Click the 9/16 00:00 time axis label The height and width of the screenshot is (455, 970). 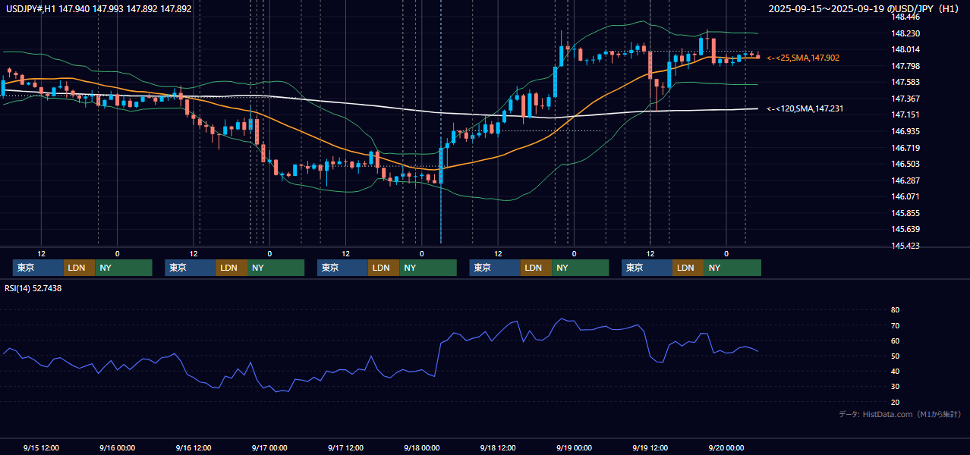coord(117,447)
